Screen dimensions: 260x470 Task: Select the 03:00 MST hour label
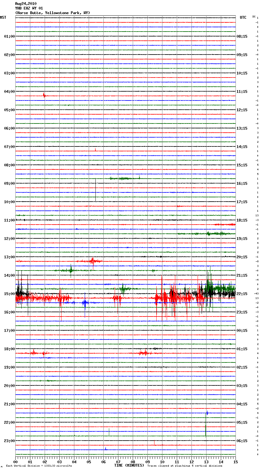click(9, 73)
